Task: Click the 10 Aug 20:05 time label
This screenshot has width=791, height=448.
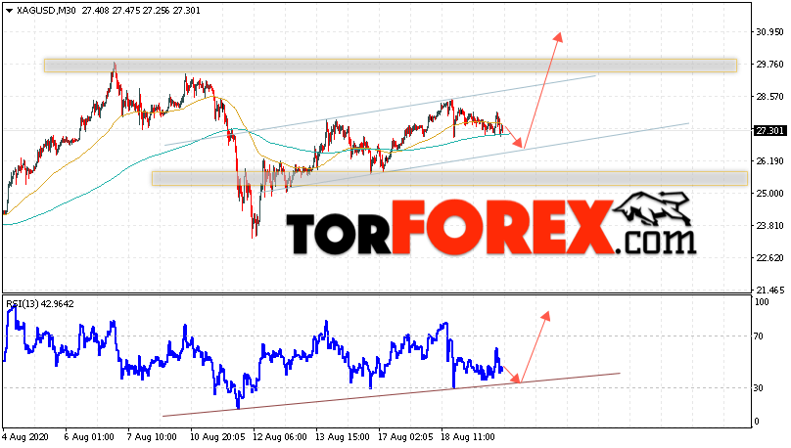Action: tap(217, 437)
